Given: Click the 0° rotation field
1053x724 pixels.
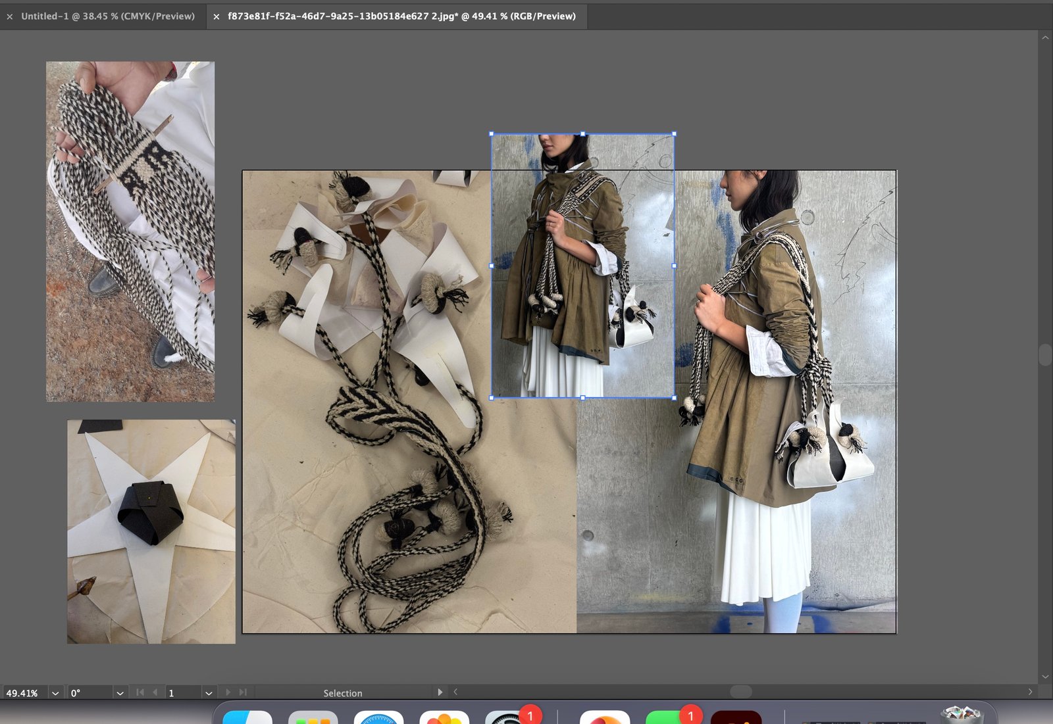Looking at the screenshot, I should [x=89, y=693].
